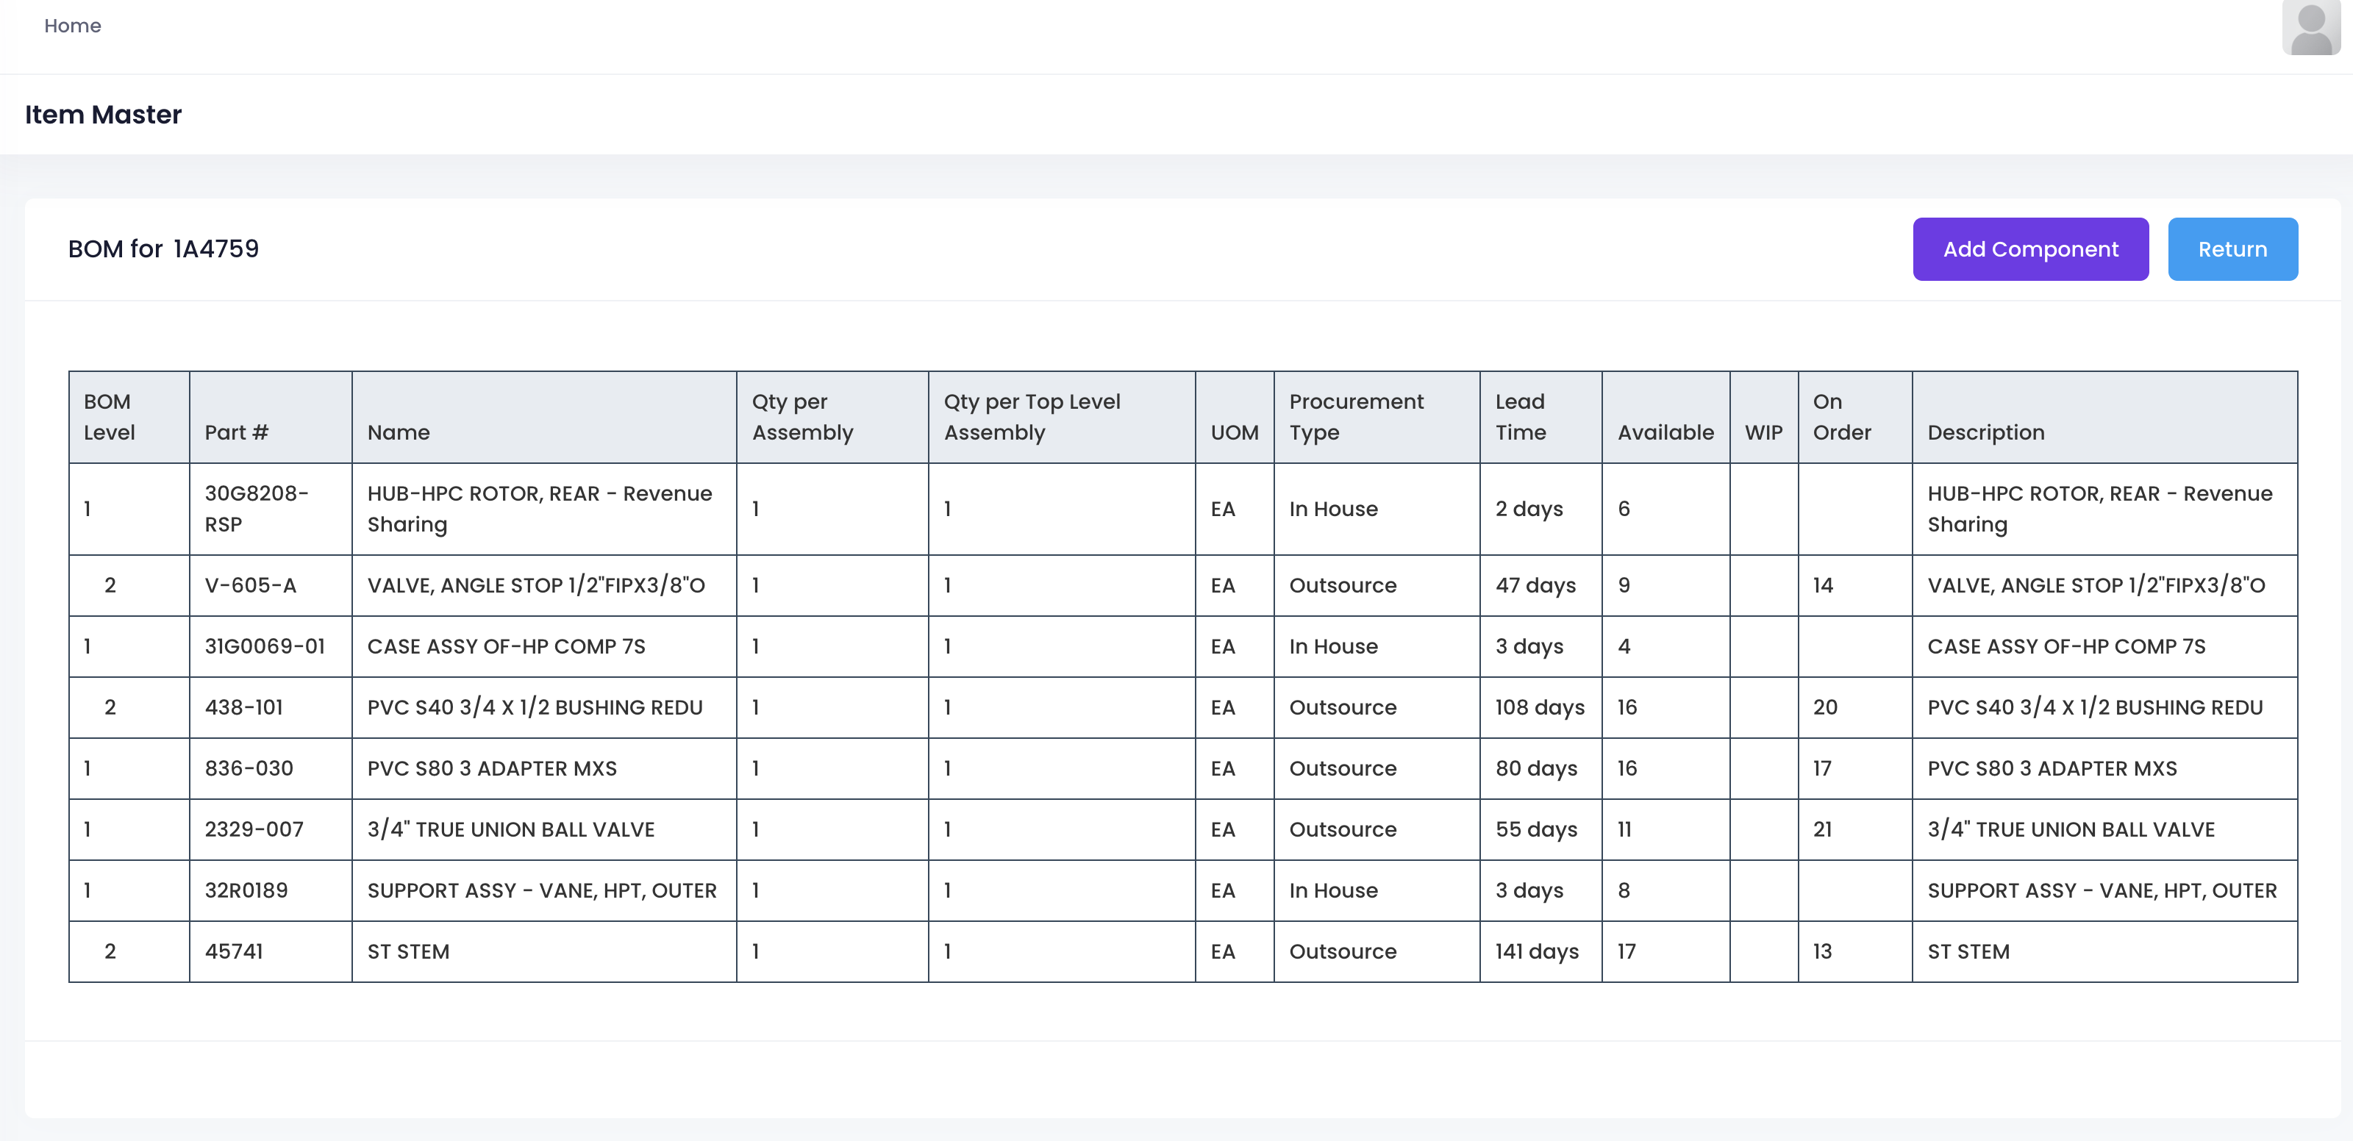Image resolution: width=2353 pixels, height=1141 pixels.
Task: Click the 141 days lead time cell
Action: (x=1536, y=952)
